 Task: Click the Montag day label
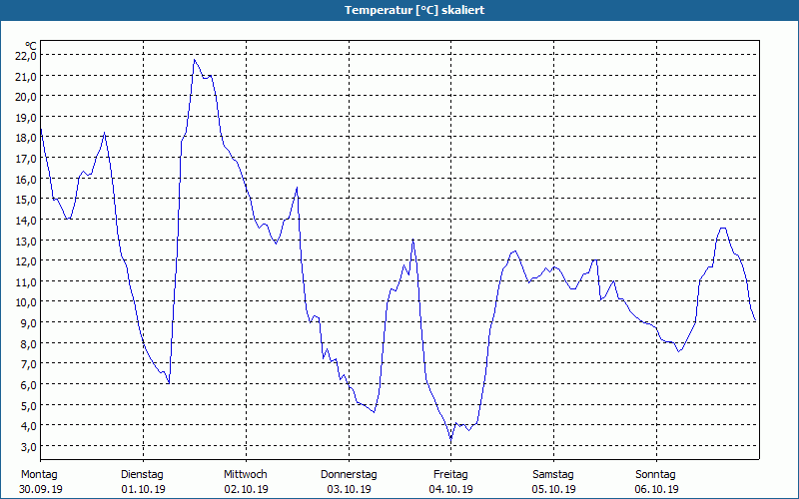[x=39, y=475]
